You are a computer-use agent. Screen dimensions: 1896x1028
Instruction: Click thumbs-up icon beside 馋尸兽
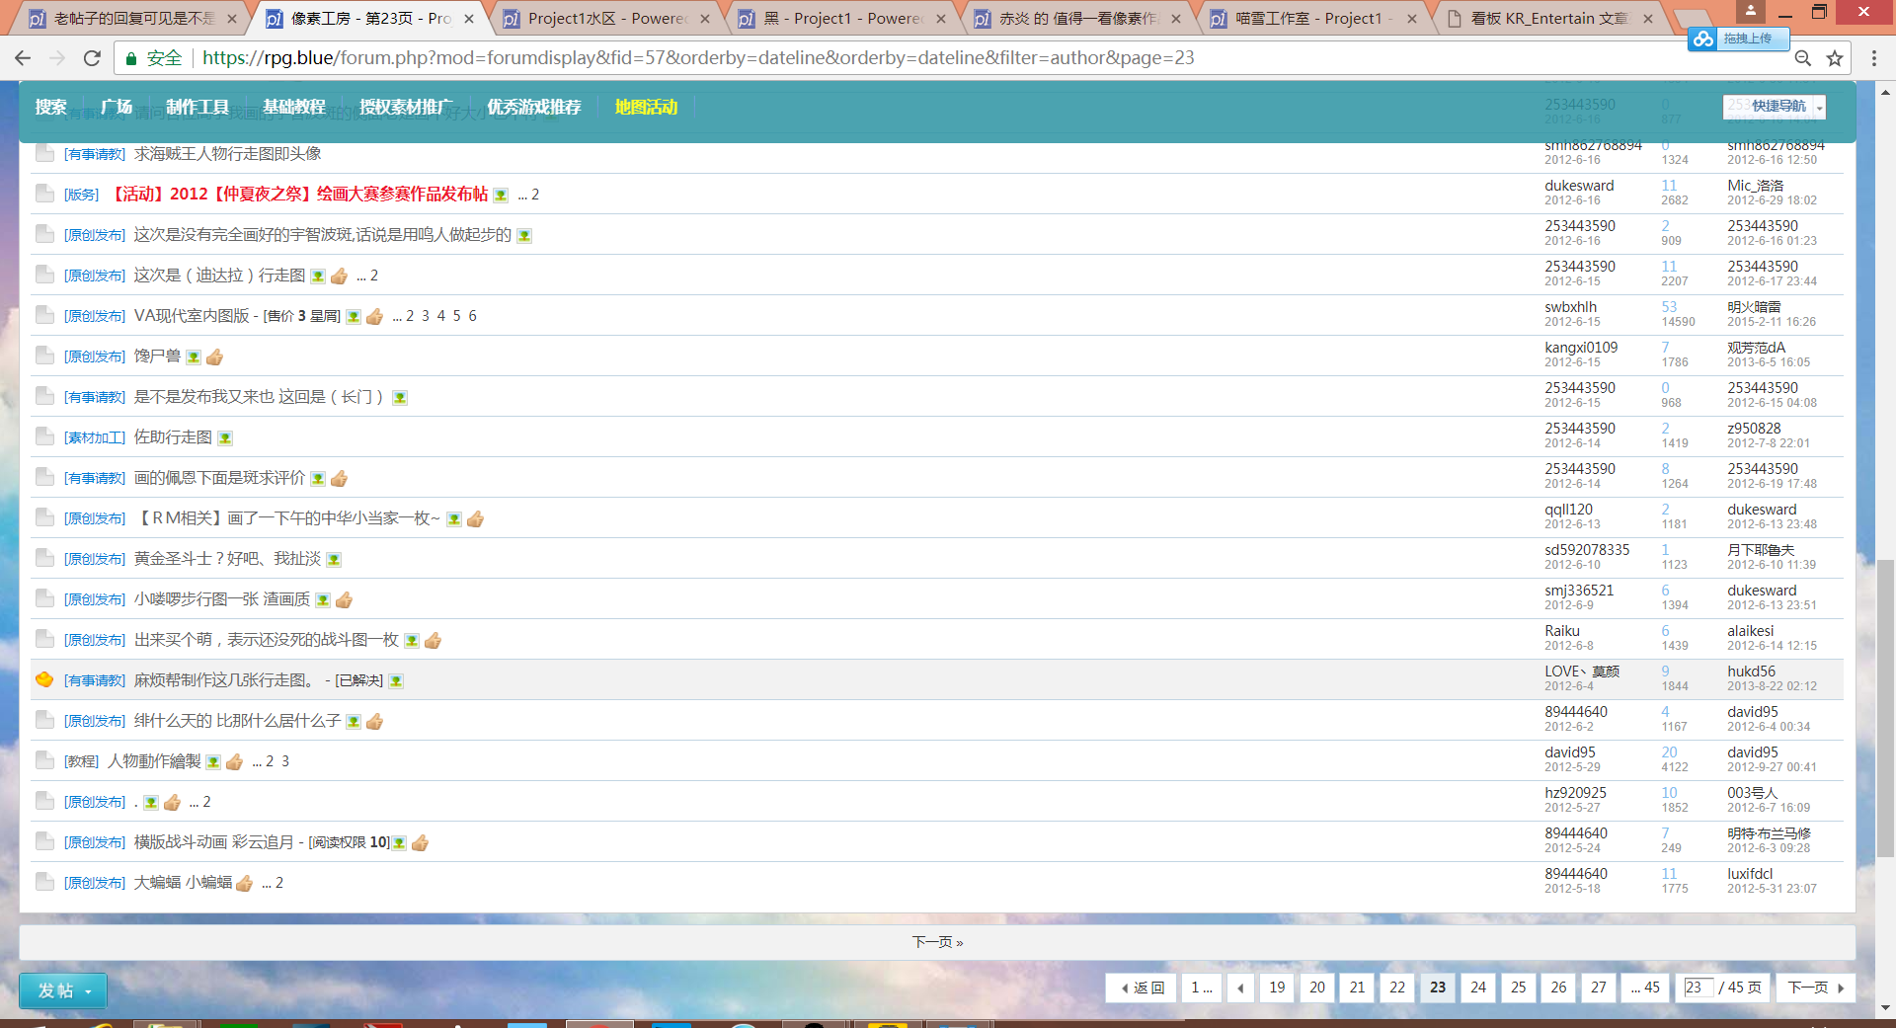[x=214, y=356]
